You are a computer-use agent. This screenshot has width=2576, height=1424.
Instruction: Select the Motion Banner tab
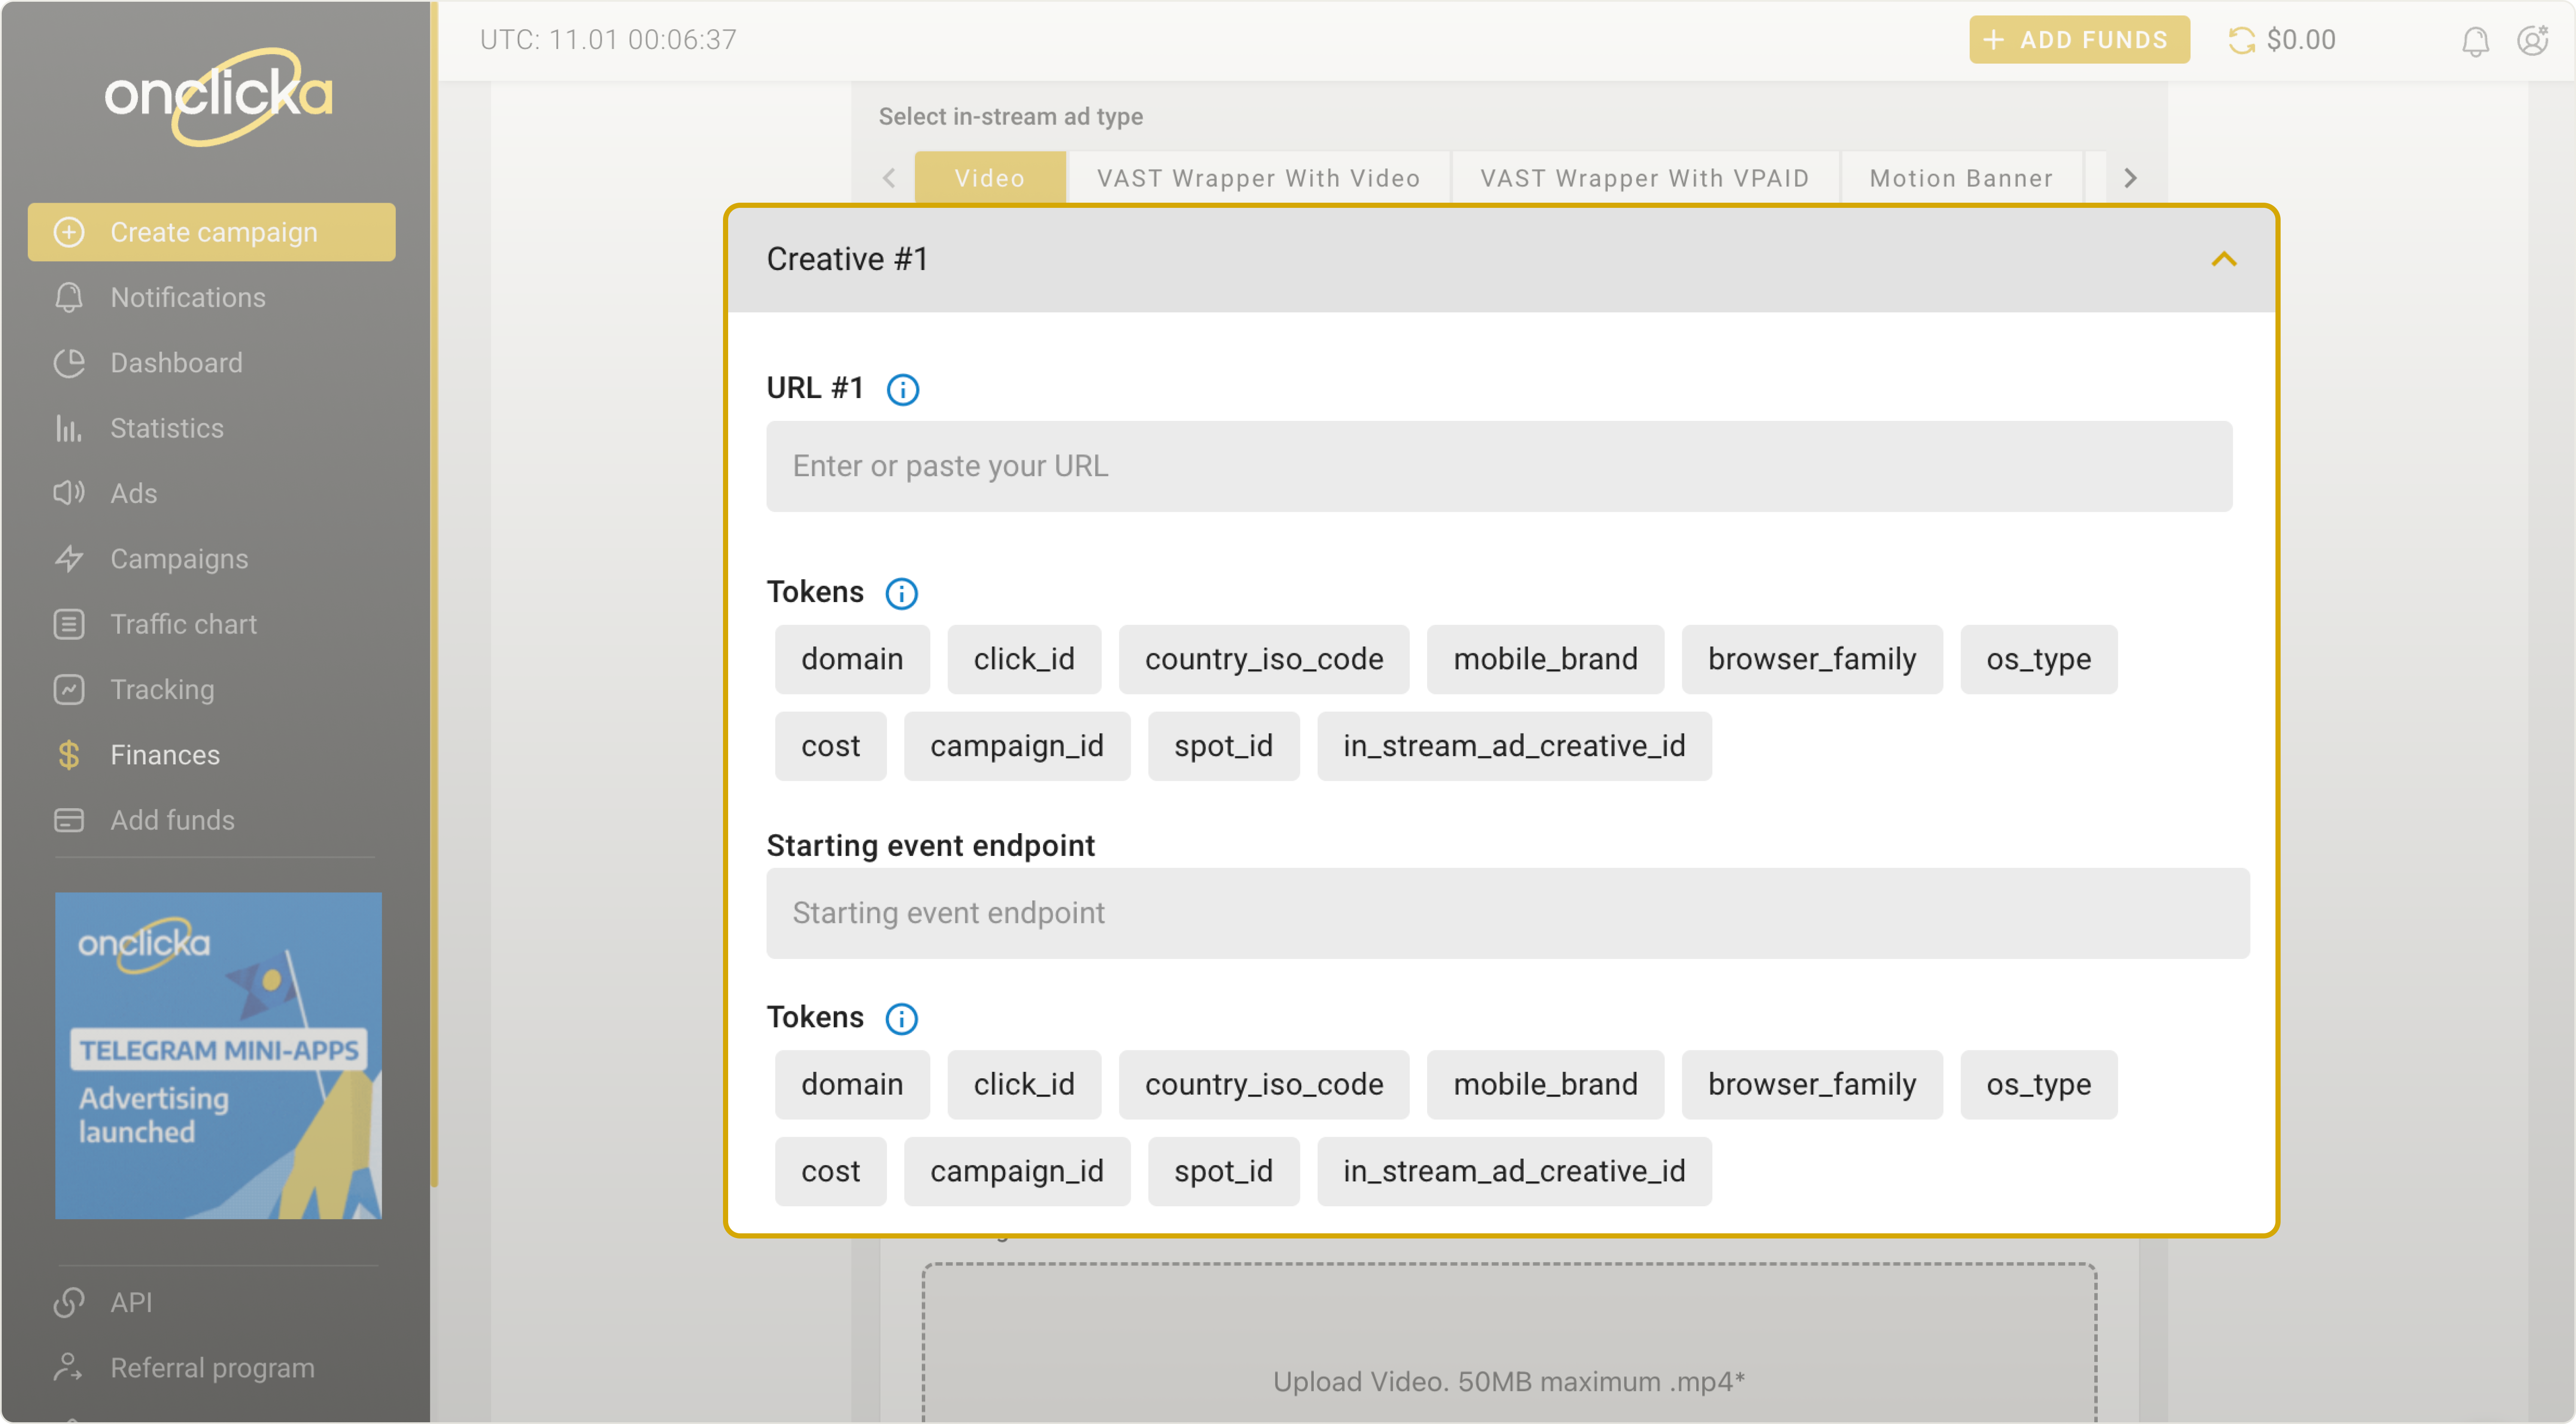coord(1960,178)
